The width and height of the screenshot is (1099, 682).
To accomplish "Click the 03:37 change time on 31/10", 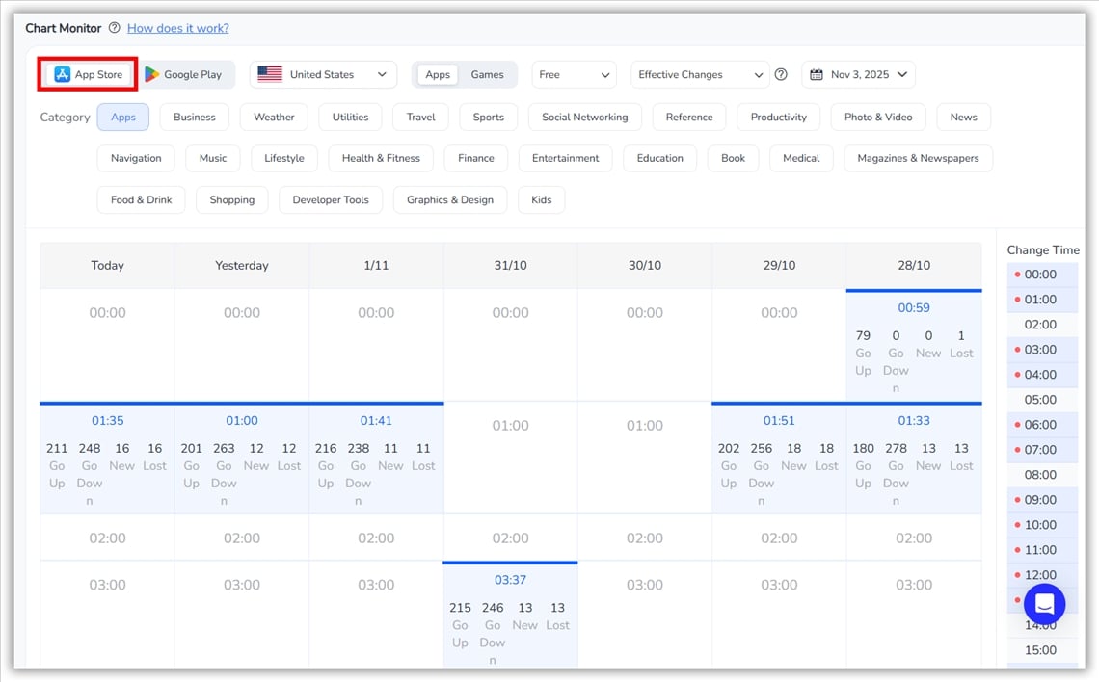I will click(x=510, y=580).
